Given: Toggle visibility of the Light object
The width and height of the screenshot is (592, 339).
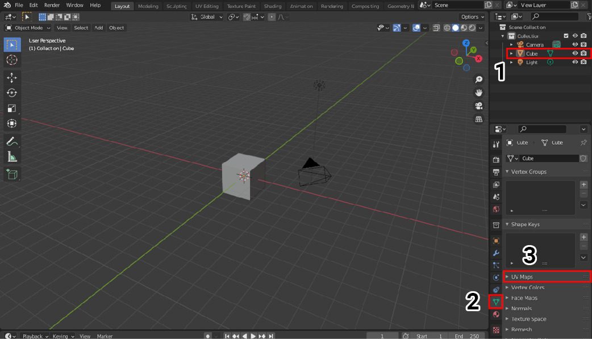Looking at the screenshot, I should click(x=575, y=62).
